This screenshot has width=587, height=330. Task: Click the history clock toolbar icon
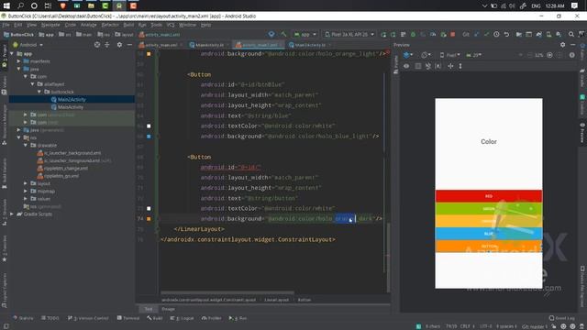[496, 35]
